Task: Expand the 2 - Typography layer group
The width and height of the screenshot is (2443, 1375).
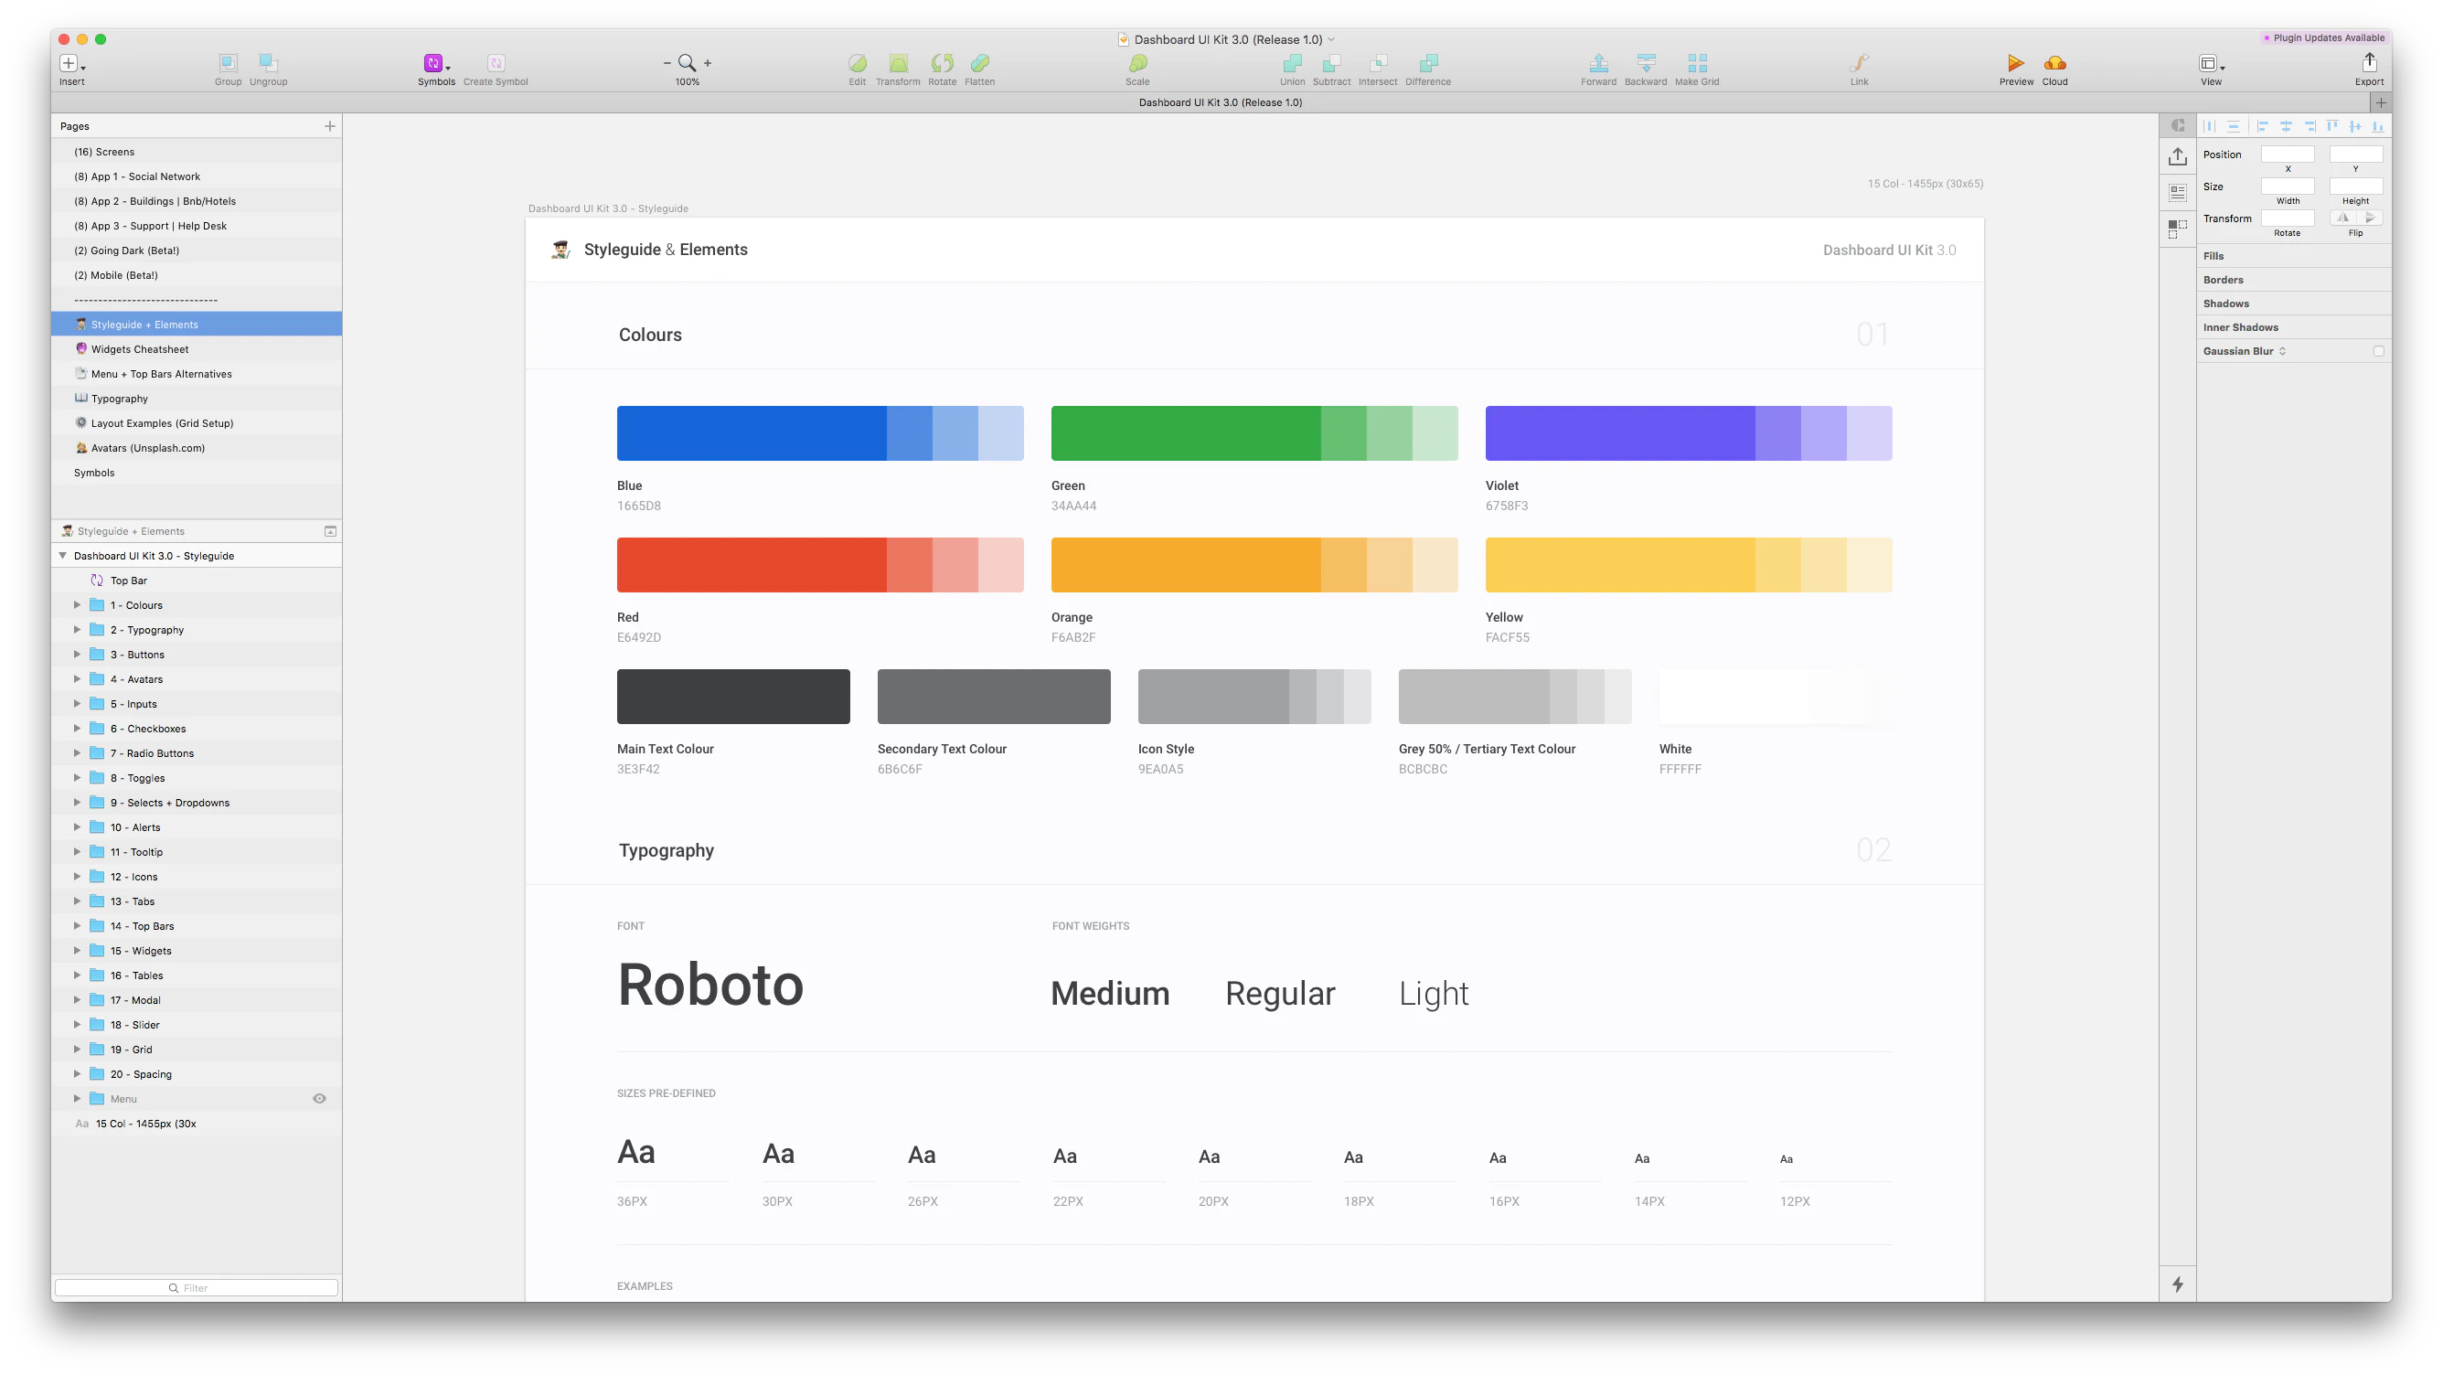Action: coord(77,630)
